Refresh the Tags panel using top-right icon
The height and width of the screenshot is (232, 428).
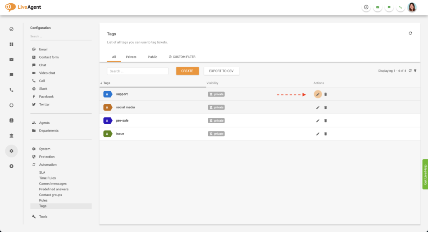pyautogui.click(x=410, y=33)
